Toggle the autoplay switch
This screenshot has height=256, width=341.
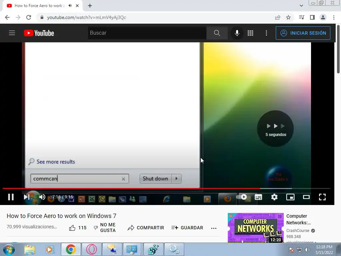tap(242, 197)
